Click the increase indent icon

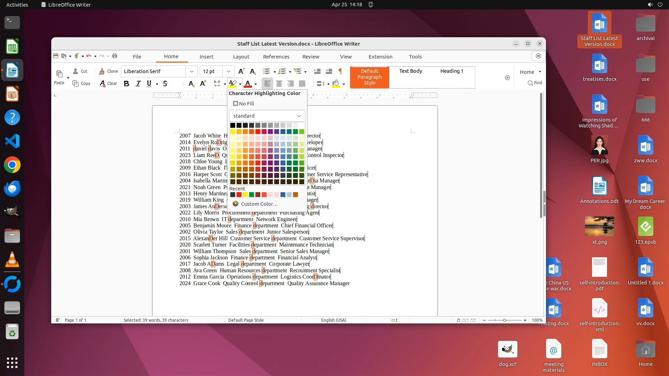click(317, 71)
